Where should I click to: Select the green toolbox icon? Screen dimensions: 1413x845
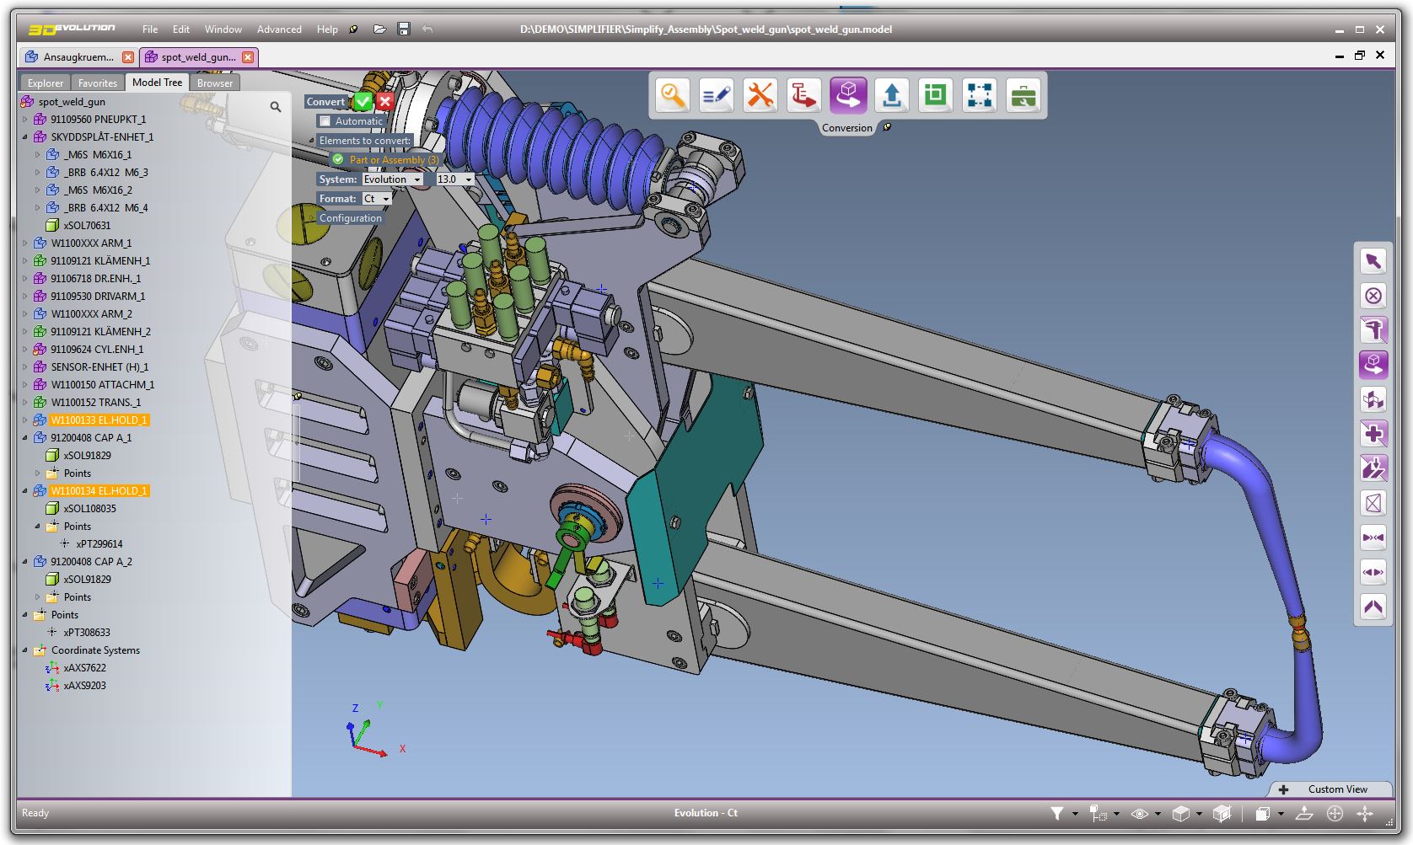(1023, 95)
